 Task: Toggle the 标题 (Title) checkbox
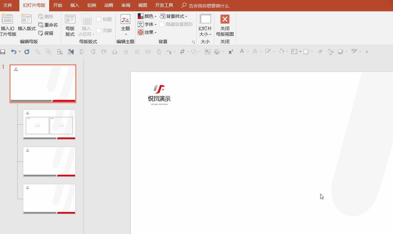coord(99,19)
